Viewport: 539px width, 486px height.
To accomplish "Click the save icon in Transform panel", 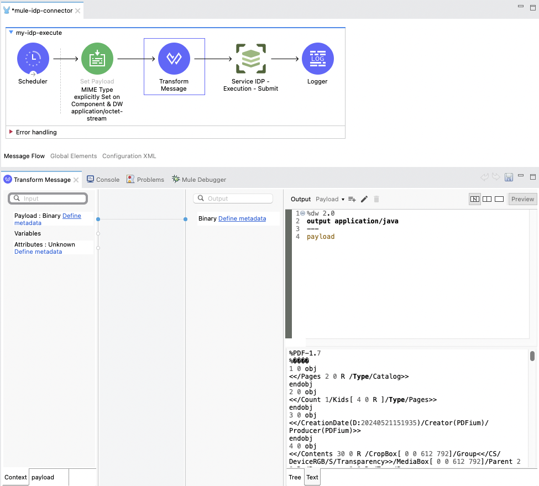I will pyautogui.click(x=509, y=177).
